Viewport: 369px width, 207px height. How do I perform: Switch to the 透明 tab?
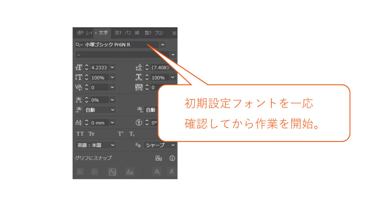pyautogui.click(x=80, y=33)
